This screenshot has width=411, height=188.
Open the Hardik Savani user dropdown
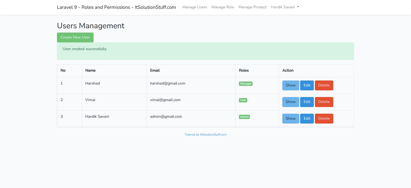(285, 7)
